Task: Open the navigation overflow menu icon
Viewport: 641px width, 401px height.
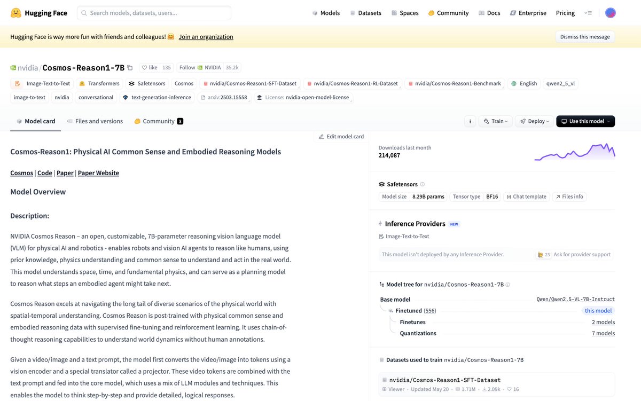Action: point(588,13)
